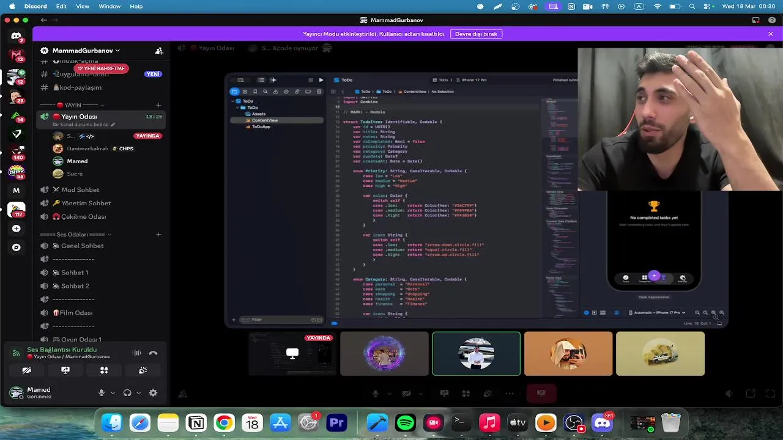The image size is (783, 440).
Task: Select the green-bordered participant tile
Action: (x=477, y=354)
